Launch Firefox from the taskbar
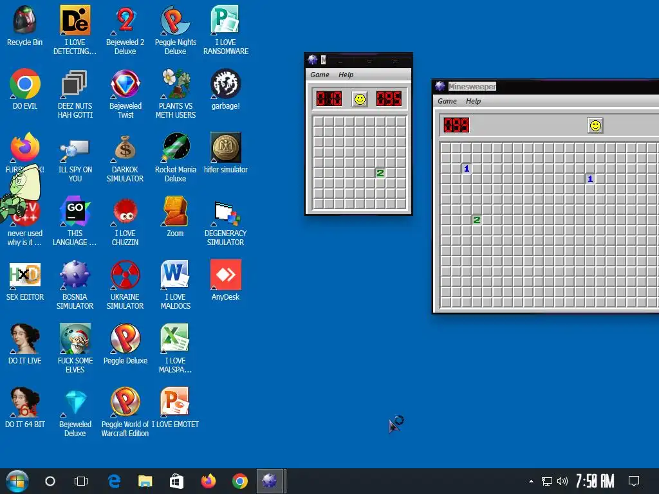659x494 pixels. (x=208, y=481)
